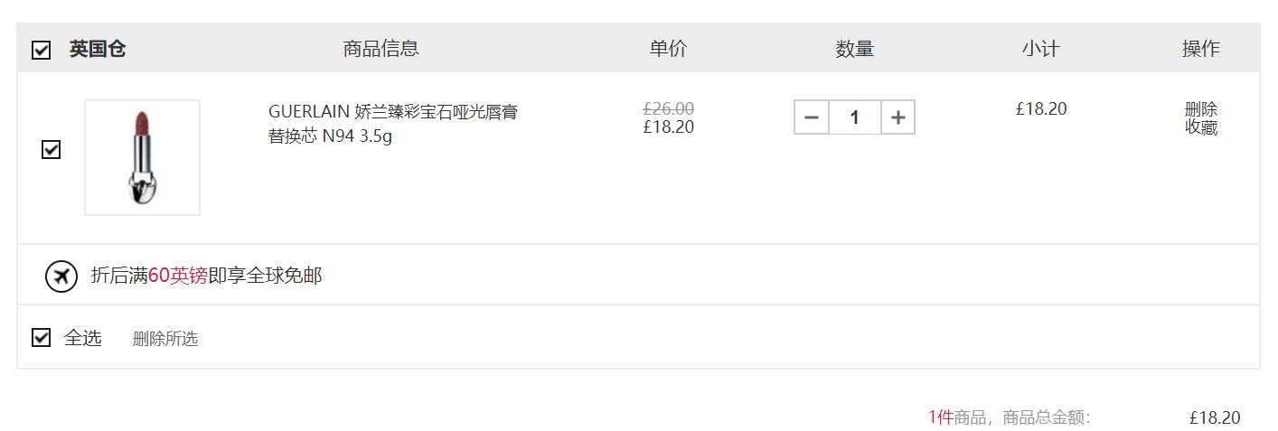Screen dimensions: 1278x431
Task: Toggle the 英国仓 warehouse checkbox
Action: pos(41,50)
